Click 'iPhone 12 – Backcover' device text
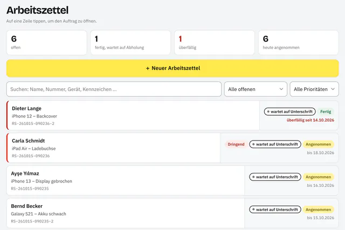Viewport: 345px width, 230px height. 34,116
